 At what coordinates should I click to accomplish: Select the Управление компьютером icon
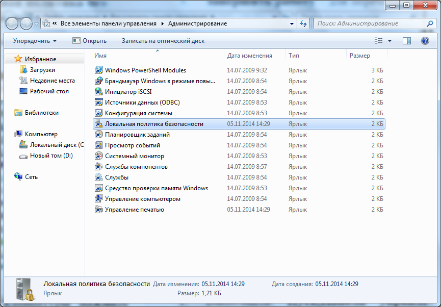click(98, 199)
